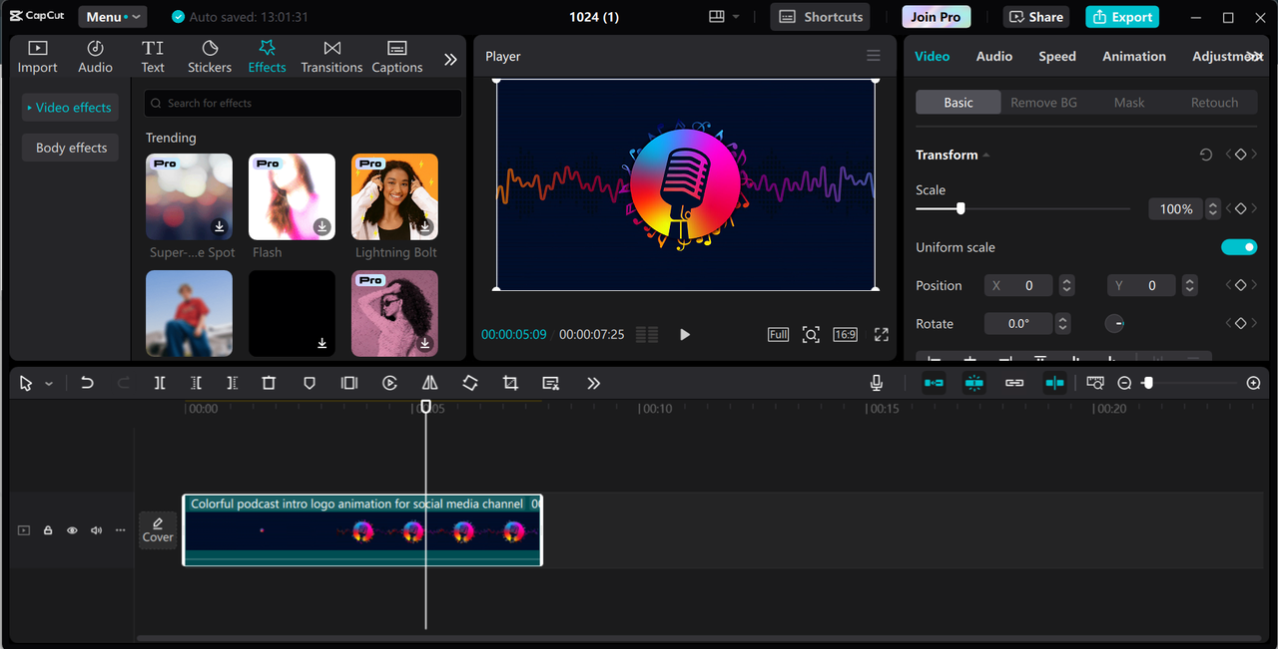Open the 16:9 aspect ratio selector
The image size is (1278, 649).
(845, 335)
